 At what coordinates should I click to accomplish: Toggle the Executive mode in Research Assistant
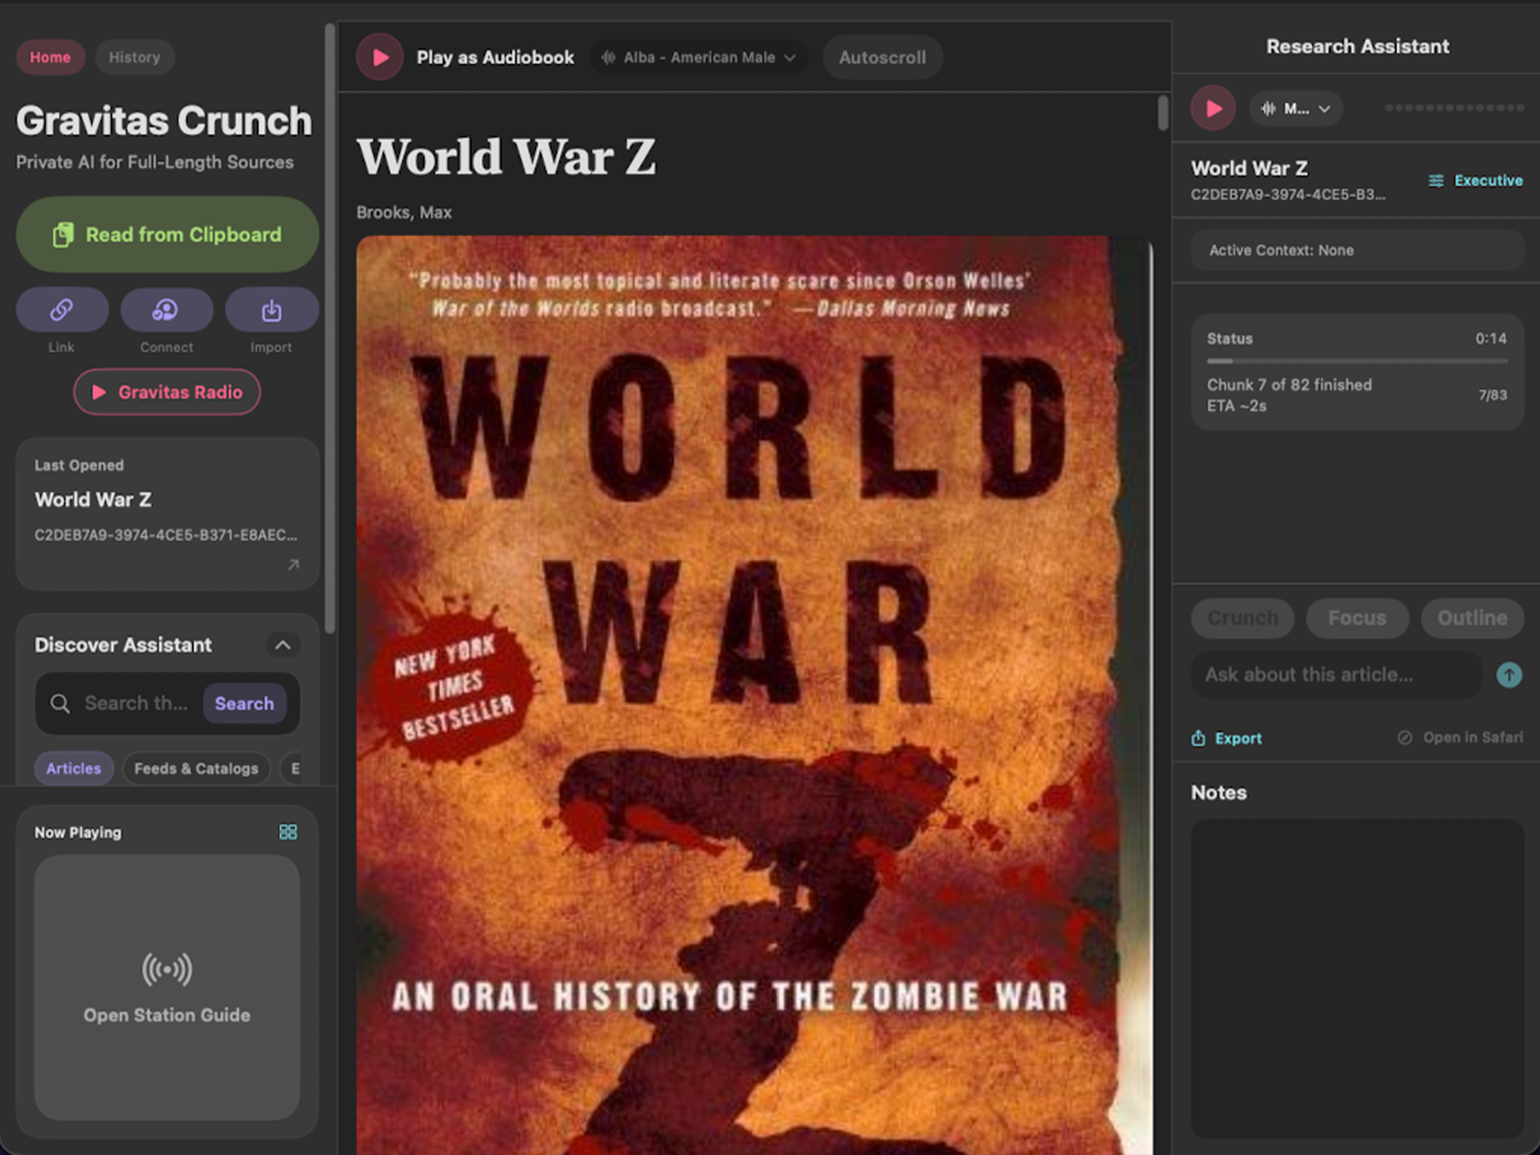click(1474, 180)
